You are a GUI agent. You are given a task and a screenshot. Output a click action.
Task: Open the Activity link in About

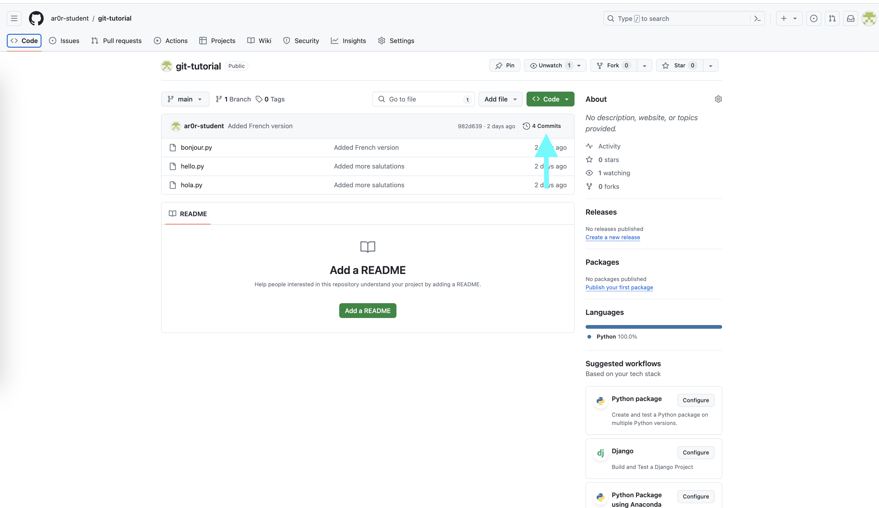[x=609, y=146]
